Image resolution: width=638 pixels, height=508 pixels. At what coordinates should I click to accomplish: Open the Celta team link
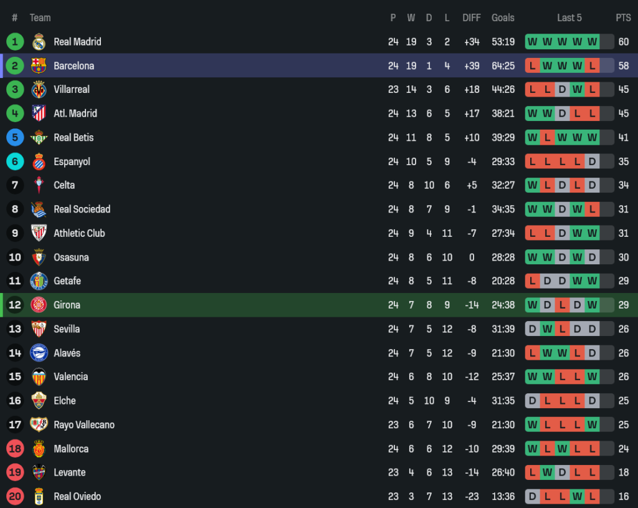[x=64, y=185]
